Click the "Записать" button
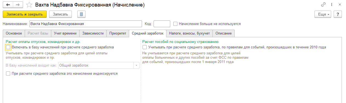346x103 pixels. pyautogui.click(x=60, y=14)
